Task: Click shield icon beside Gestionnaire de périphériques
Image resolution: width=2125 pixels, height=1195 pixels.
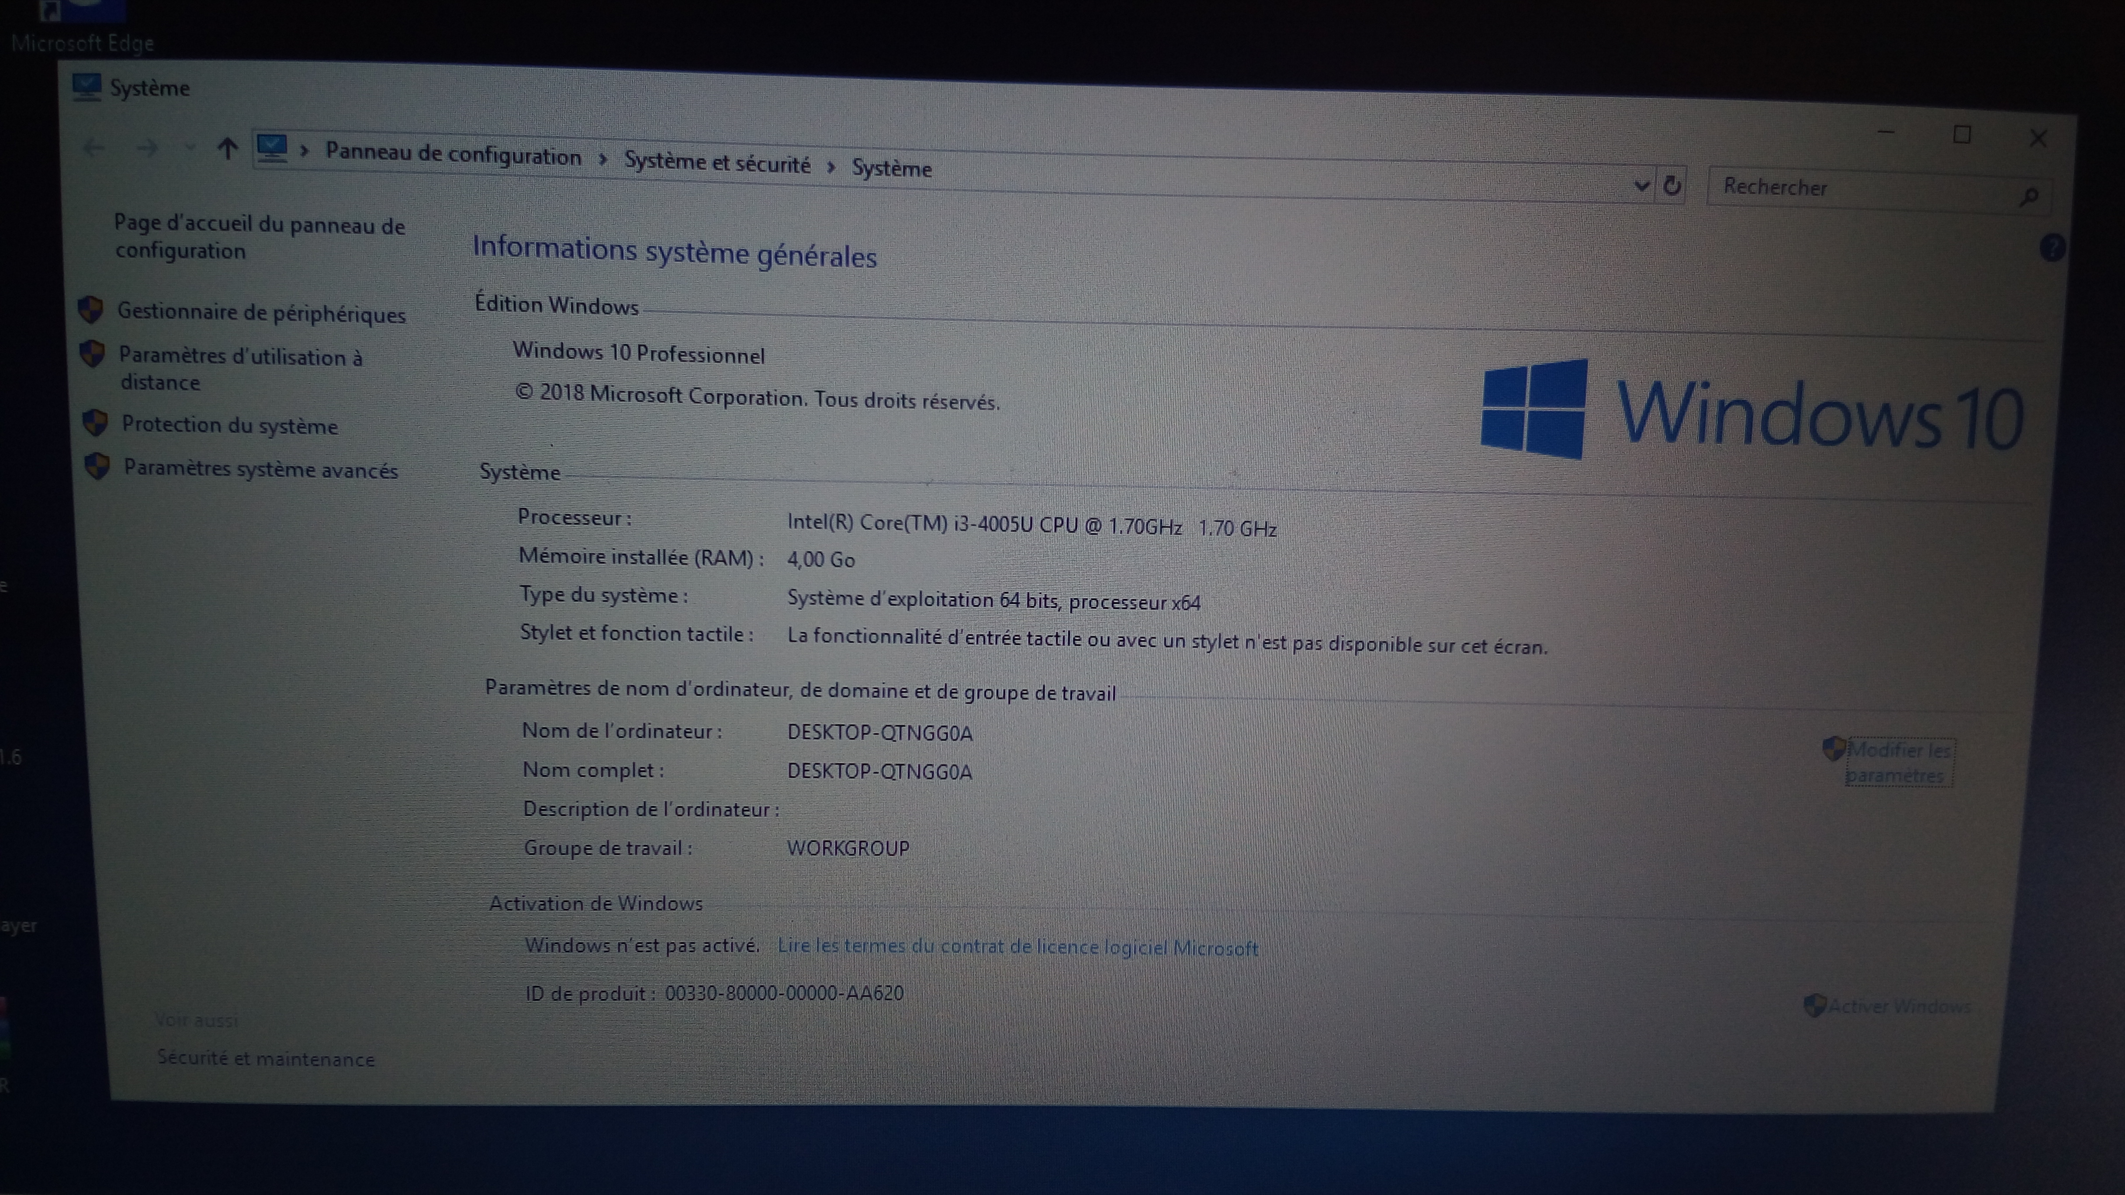Action: pyautogui.click(x=91, y=310)
